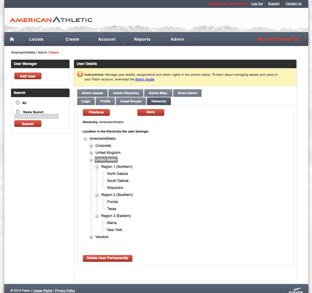The image size is (312, 293).
Task: Select Wisconsin in the tree
Action: click(115, 188)
